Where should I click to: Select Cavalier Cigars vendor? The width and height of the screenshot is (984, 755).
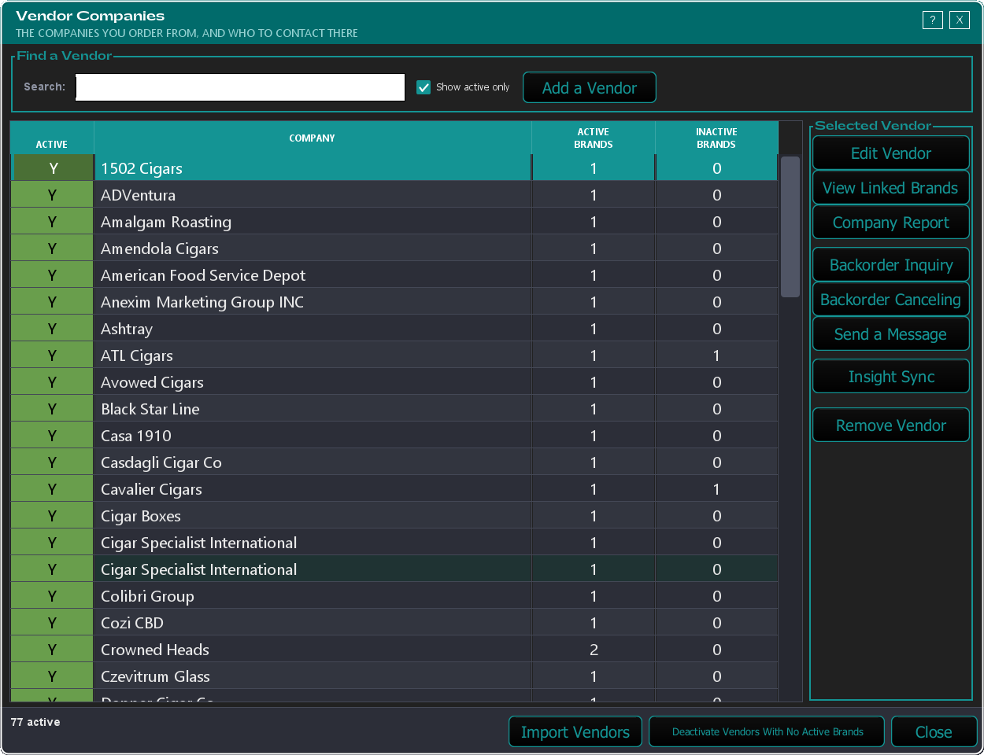(394, 489)
